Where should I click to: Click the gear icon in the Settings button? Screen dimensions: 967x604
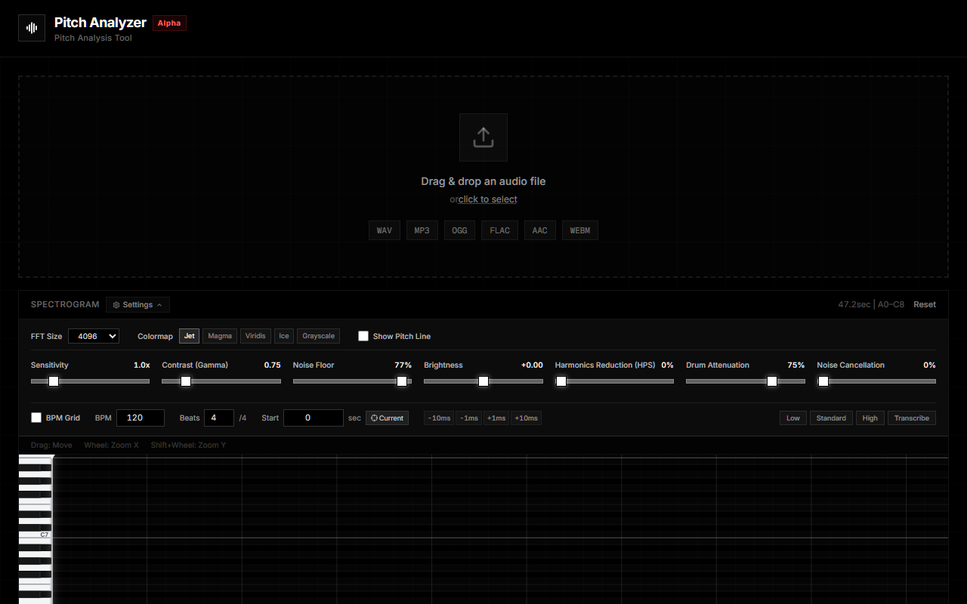click(x=116, y=305)
